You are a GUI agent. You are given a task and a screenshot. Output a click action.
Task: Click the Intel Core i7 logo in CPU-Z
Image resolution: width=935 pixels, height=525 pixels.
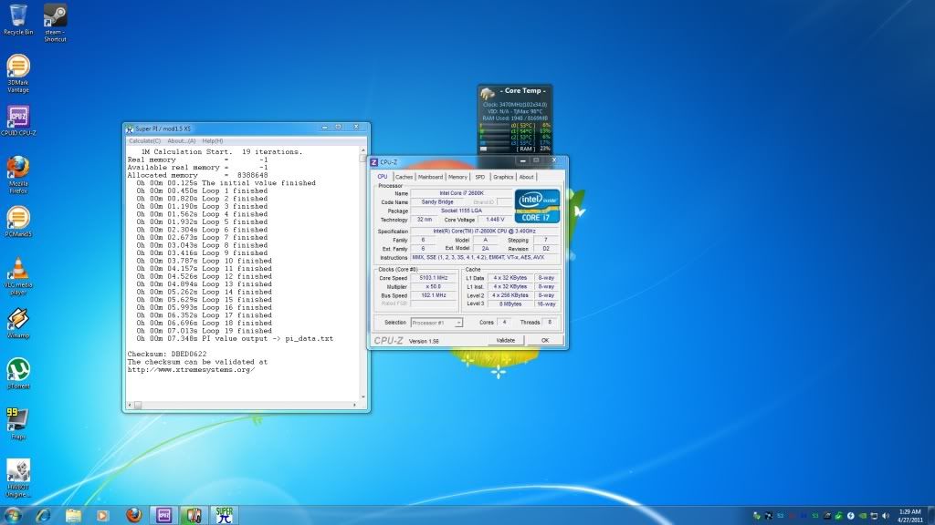537,206
